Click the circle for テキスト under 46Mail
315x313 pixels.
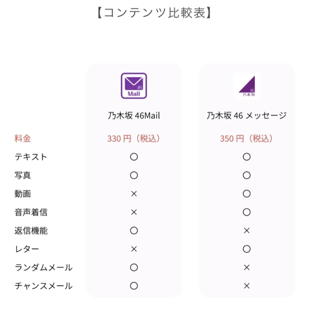(x=134, y=157)
